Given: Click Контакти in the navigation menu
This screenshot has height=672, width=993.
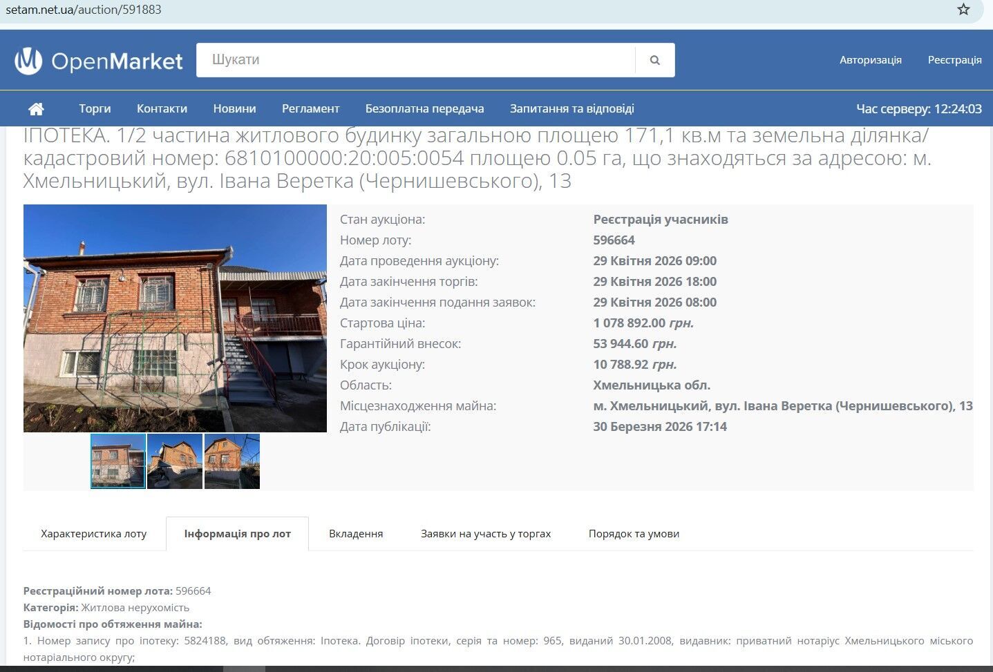Looking at the screenshot, I should (x=162, y=108).
